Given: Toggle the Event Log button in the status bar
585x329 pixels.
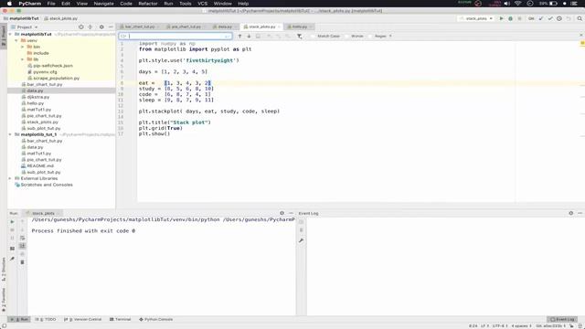Looking at the screenshot, I should pos(562,319).
